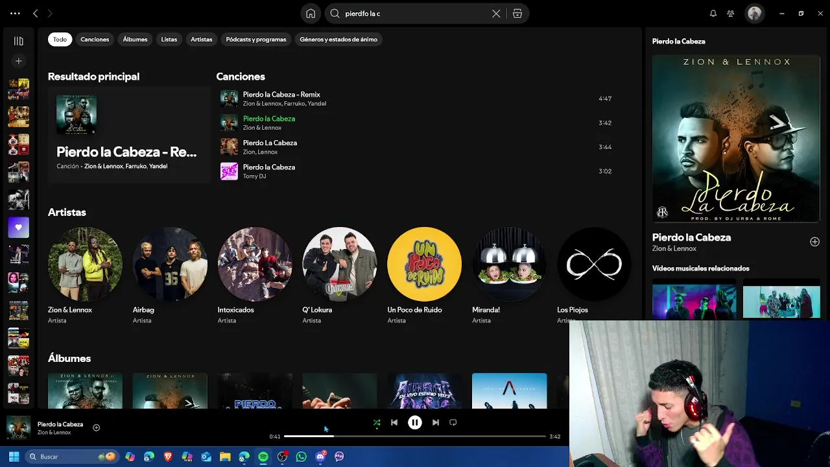
Task: Open Liked Songs heart playlist
Action: coord(18,228)
